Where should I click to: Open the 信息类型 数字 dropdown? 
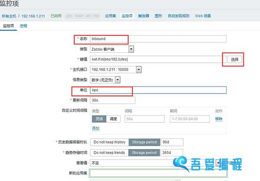click(x=105, y=80)
